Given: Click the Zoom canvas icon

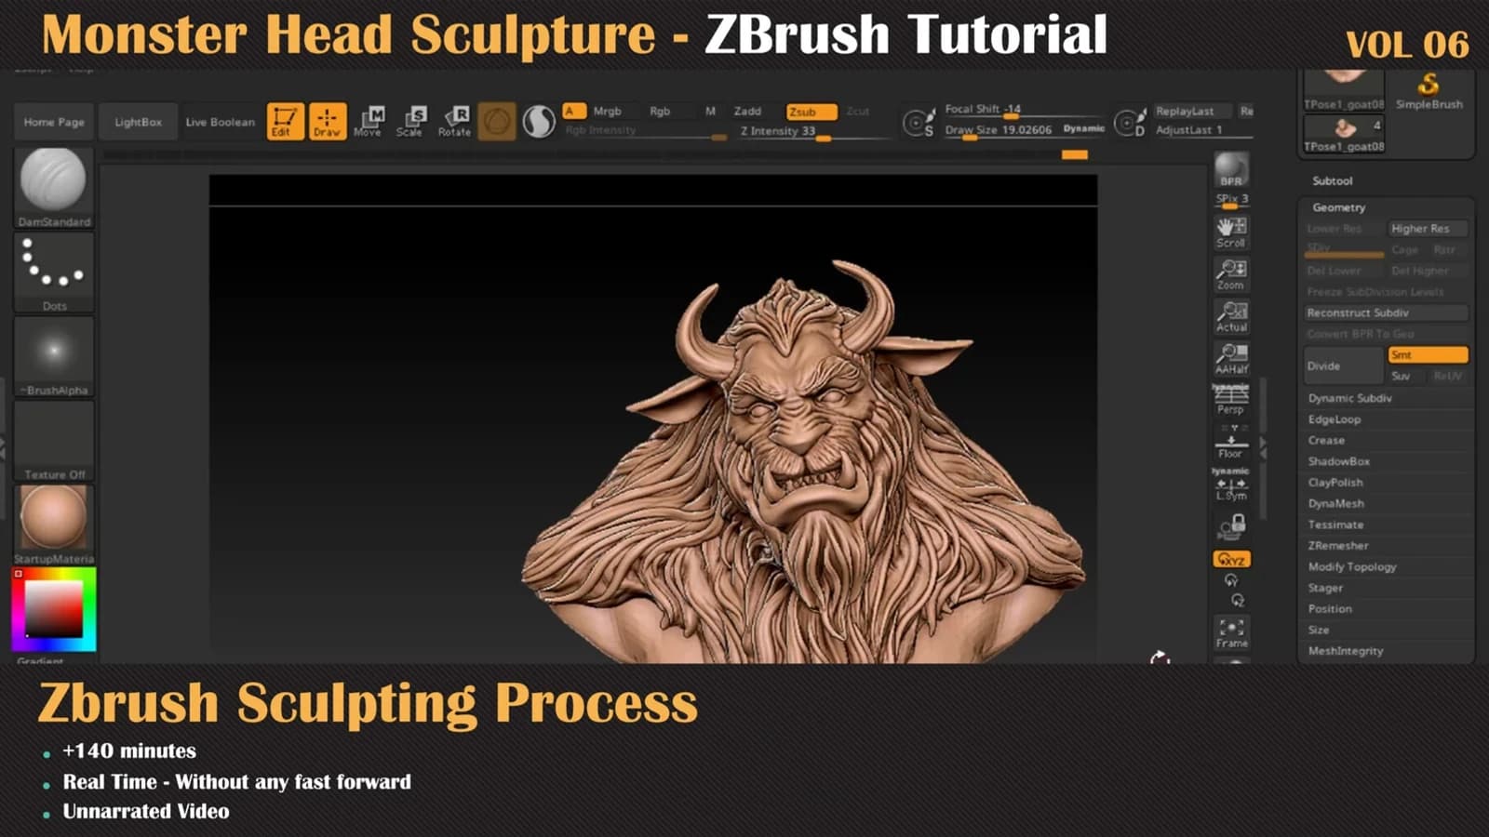Looking at the screenshot, I should tap(1231, 274).
